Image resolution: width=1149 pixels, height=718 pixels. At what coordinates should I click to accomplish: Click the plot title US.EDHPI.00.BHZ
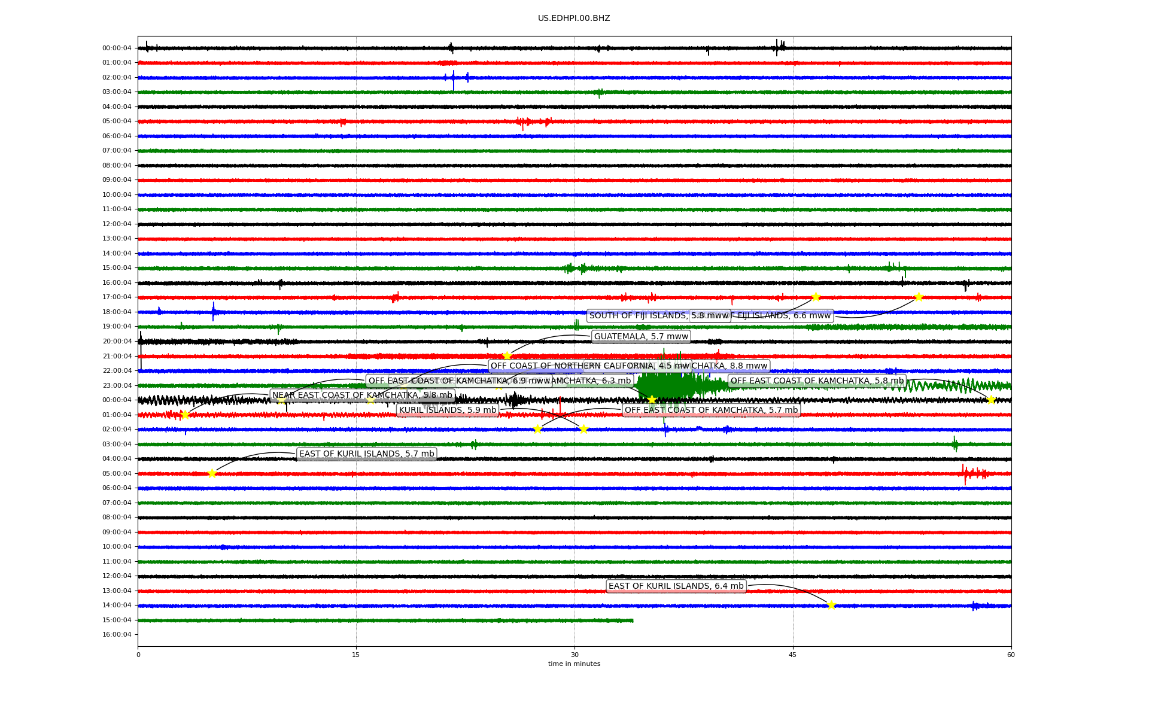click(x=574, y=19)
